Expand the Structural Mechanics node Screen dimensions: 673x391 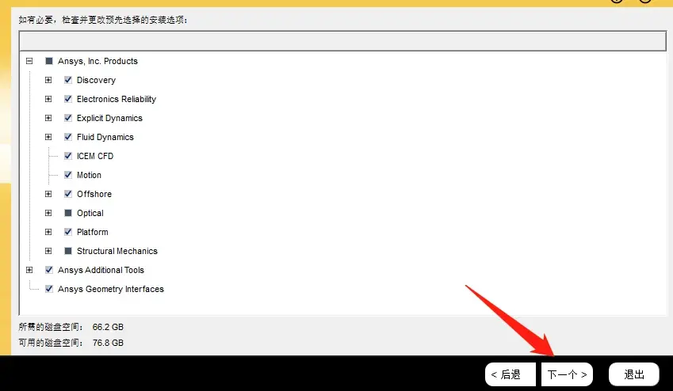48,251
